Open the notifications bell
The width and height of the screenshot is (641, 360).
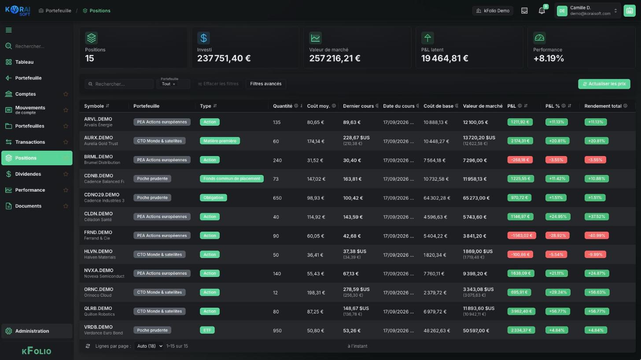pos(542,11)
